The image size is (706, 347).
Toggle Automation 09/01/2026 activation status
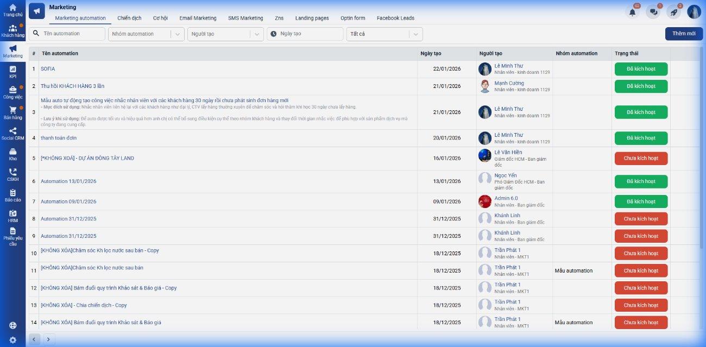[641, 201]
